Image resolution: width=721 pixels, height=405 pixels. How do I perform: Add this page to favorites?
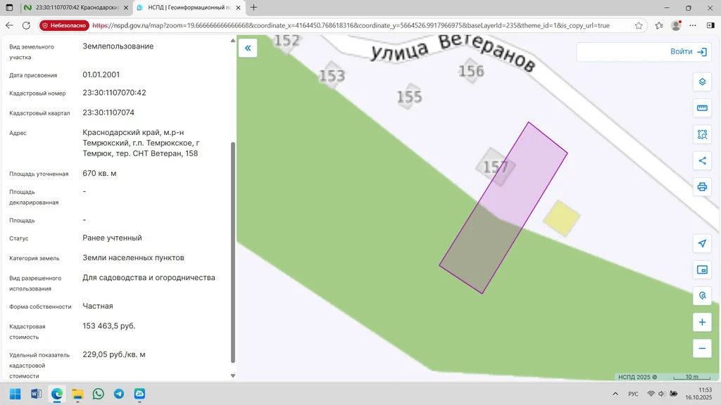(x=639, y=25)
